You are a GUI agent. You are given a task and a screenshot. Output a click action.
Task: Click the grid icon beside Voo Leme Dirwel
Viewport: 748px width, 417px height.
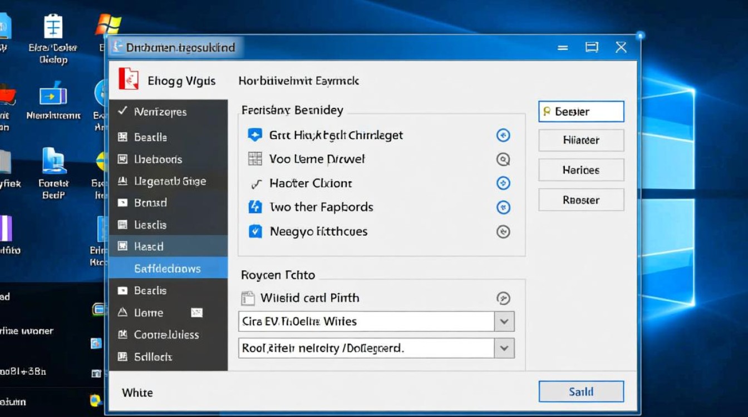click(254, 159)
